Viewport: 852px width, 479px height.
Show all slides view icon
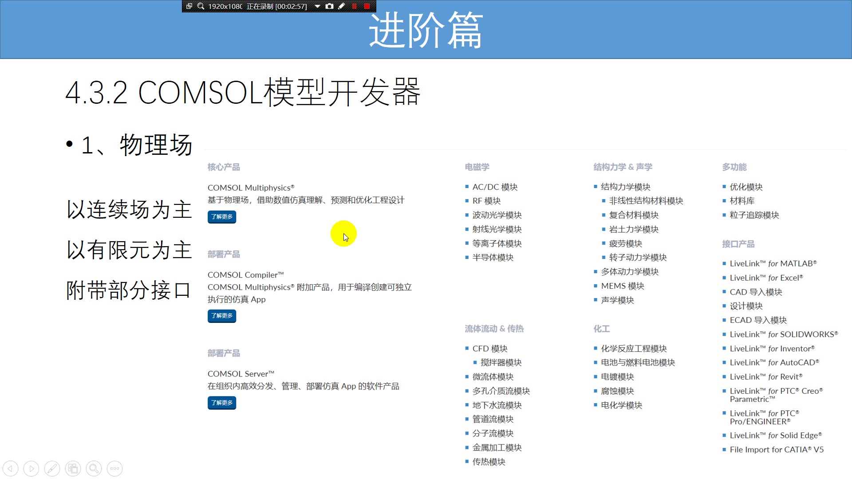click(73, 468)
